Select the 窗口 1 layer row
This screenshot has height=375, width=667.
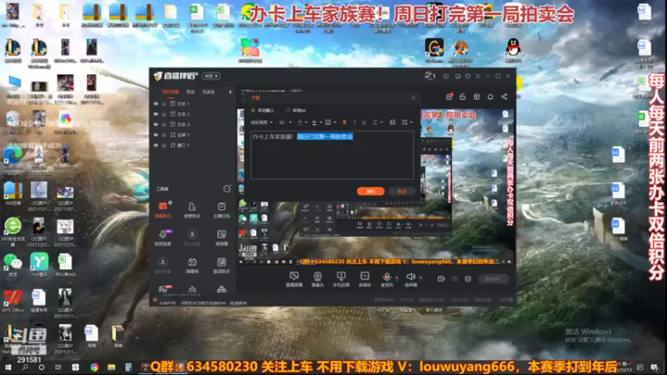tap(194, 145)
